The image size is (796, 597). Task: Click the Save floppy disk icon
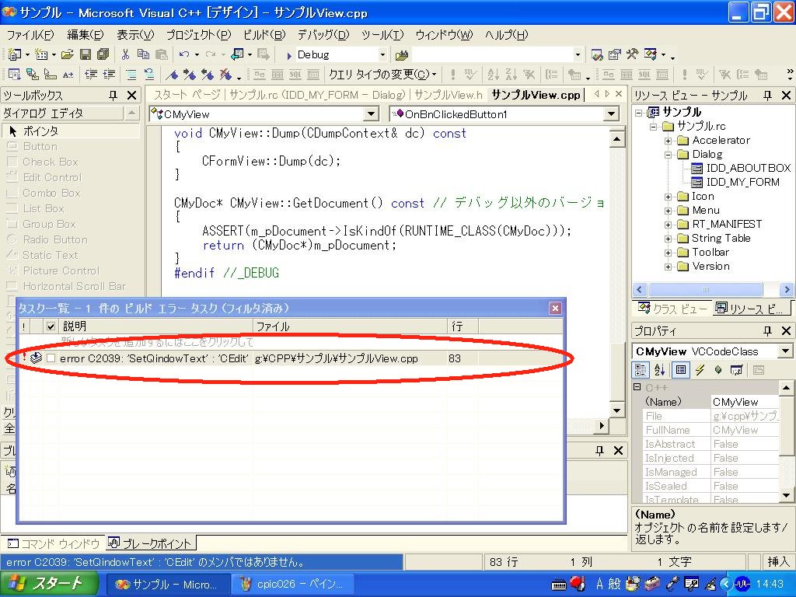(x=86, y=54)
